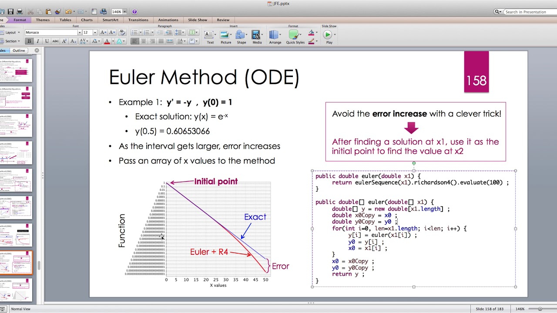Click the Save floppy disk icon
The width and height of the screenshot is (557, 313).
coord(10,12)
